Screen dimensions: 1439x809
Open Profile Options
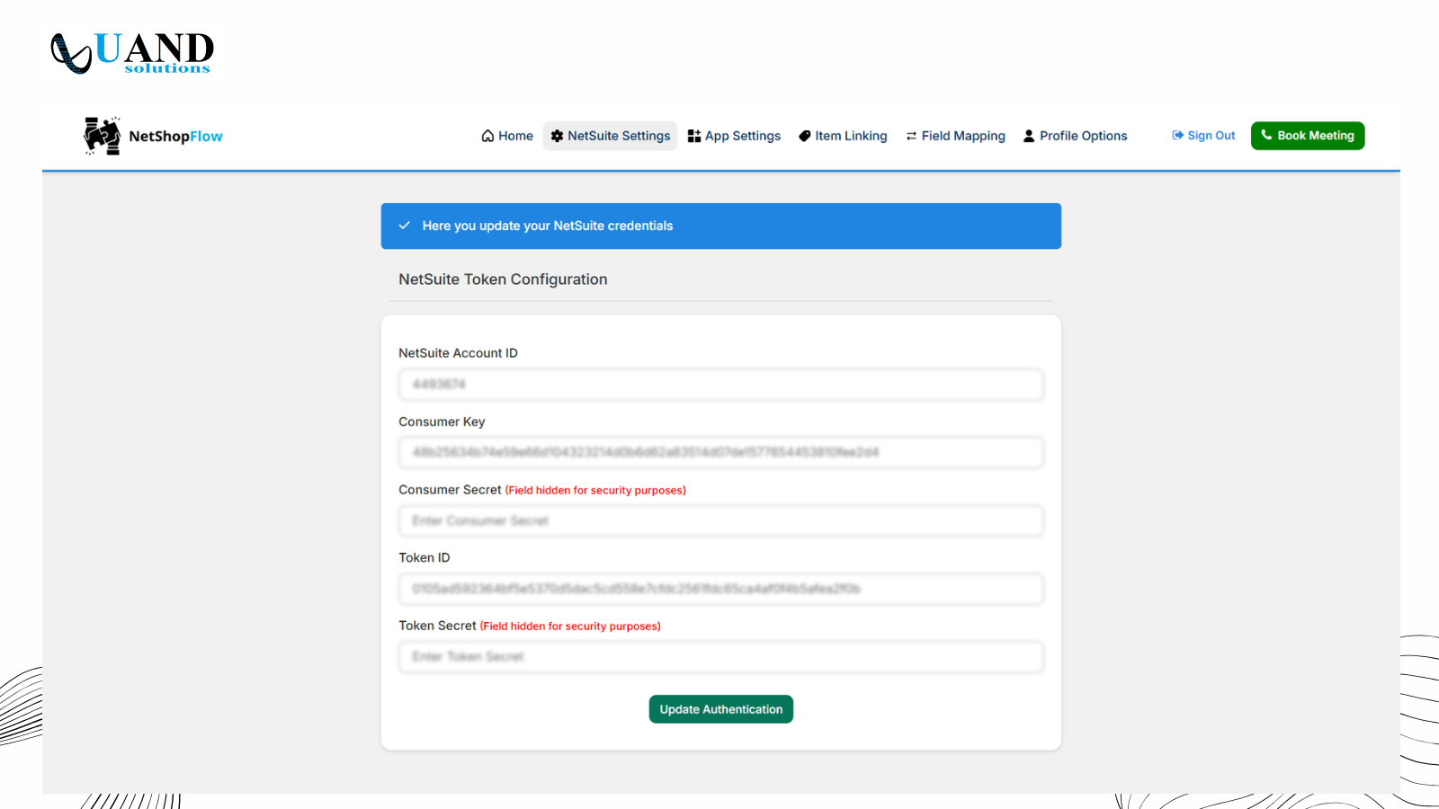pos(1075,136)
